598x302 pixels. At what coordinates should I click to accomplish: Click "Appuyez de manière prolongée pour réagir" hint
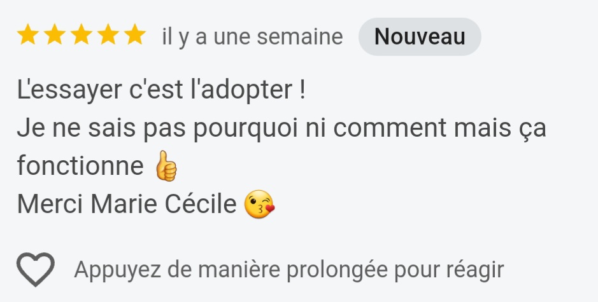click(x=288, y=270)
